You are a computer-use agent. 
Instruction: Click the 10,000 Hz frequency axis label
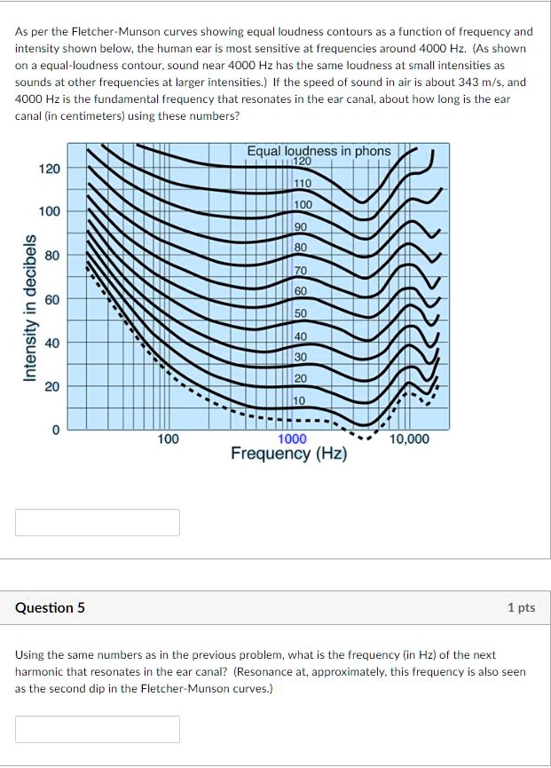point(412,437)
